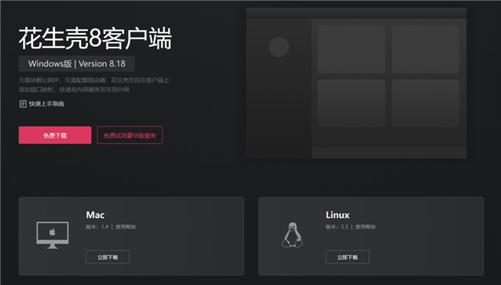Click the document icon beside 快速上手指南
501x285 pixels.
tap(22, 104)
